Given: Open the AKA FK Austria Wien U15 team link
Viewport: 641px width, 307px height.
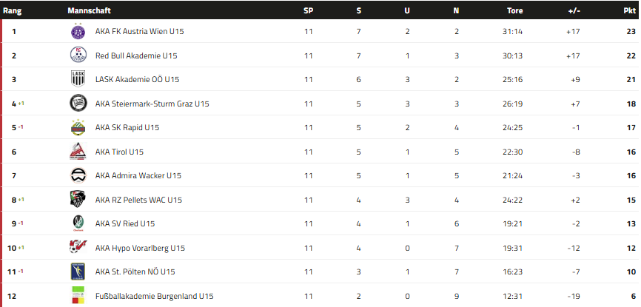Looking at the screenshot, I should 138,32.
